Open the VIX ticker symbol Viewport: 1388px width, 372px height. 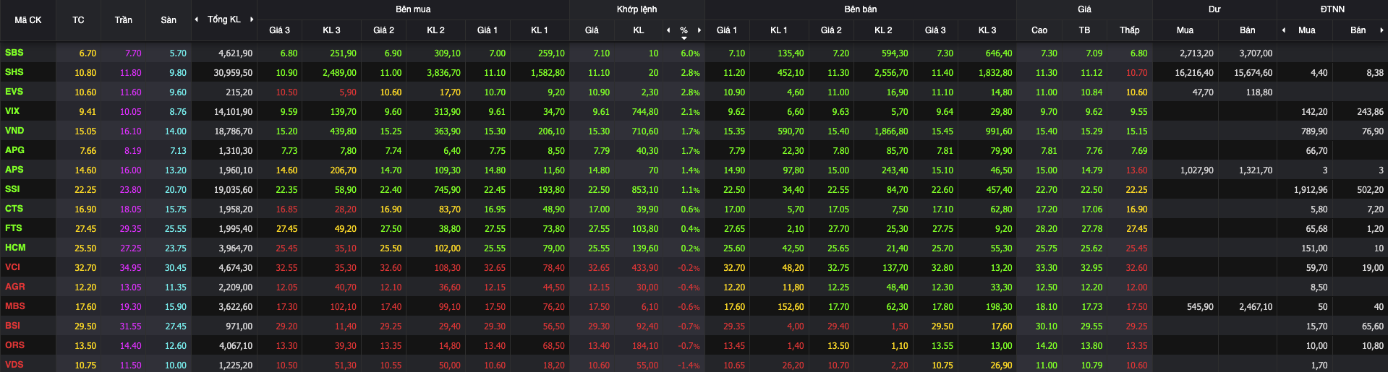click(12, 111)
